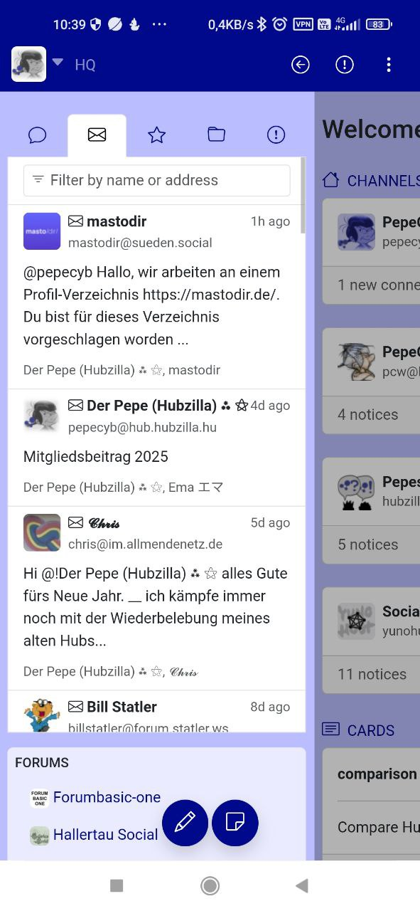Tap the Android home navigation button
Image resolution: width=420 pixels, height=911 pixels.
coord(210,885)
